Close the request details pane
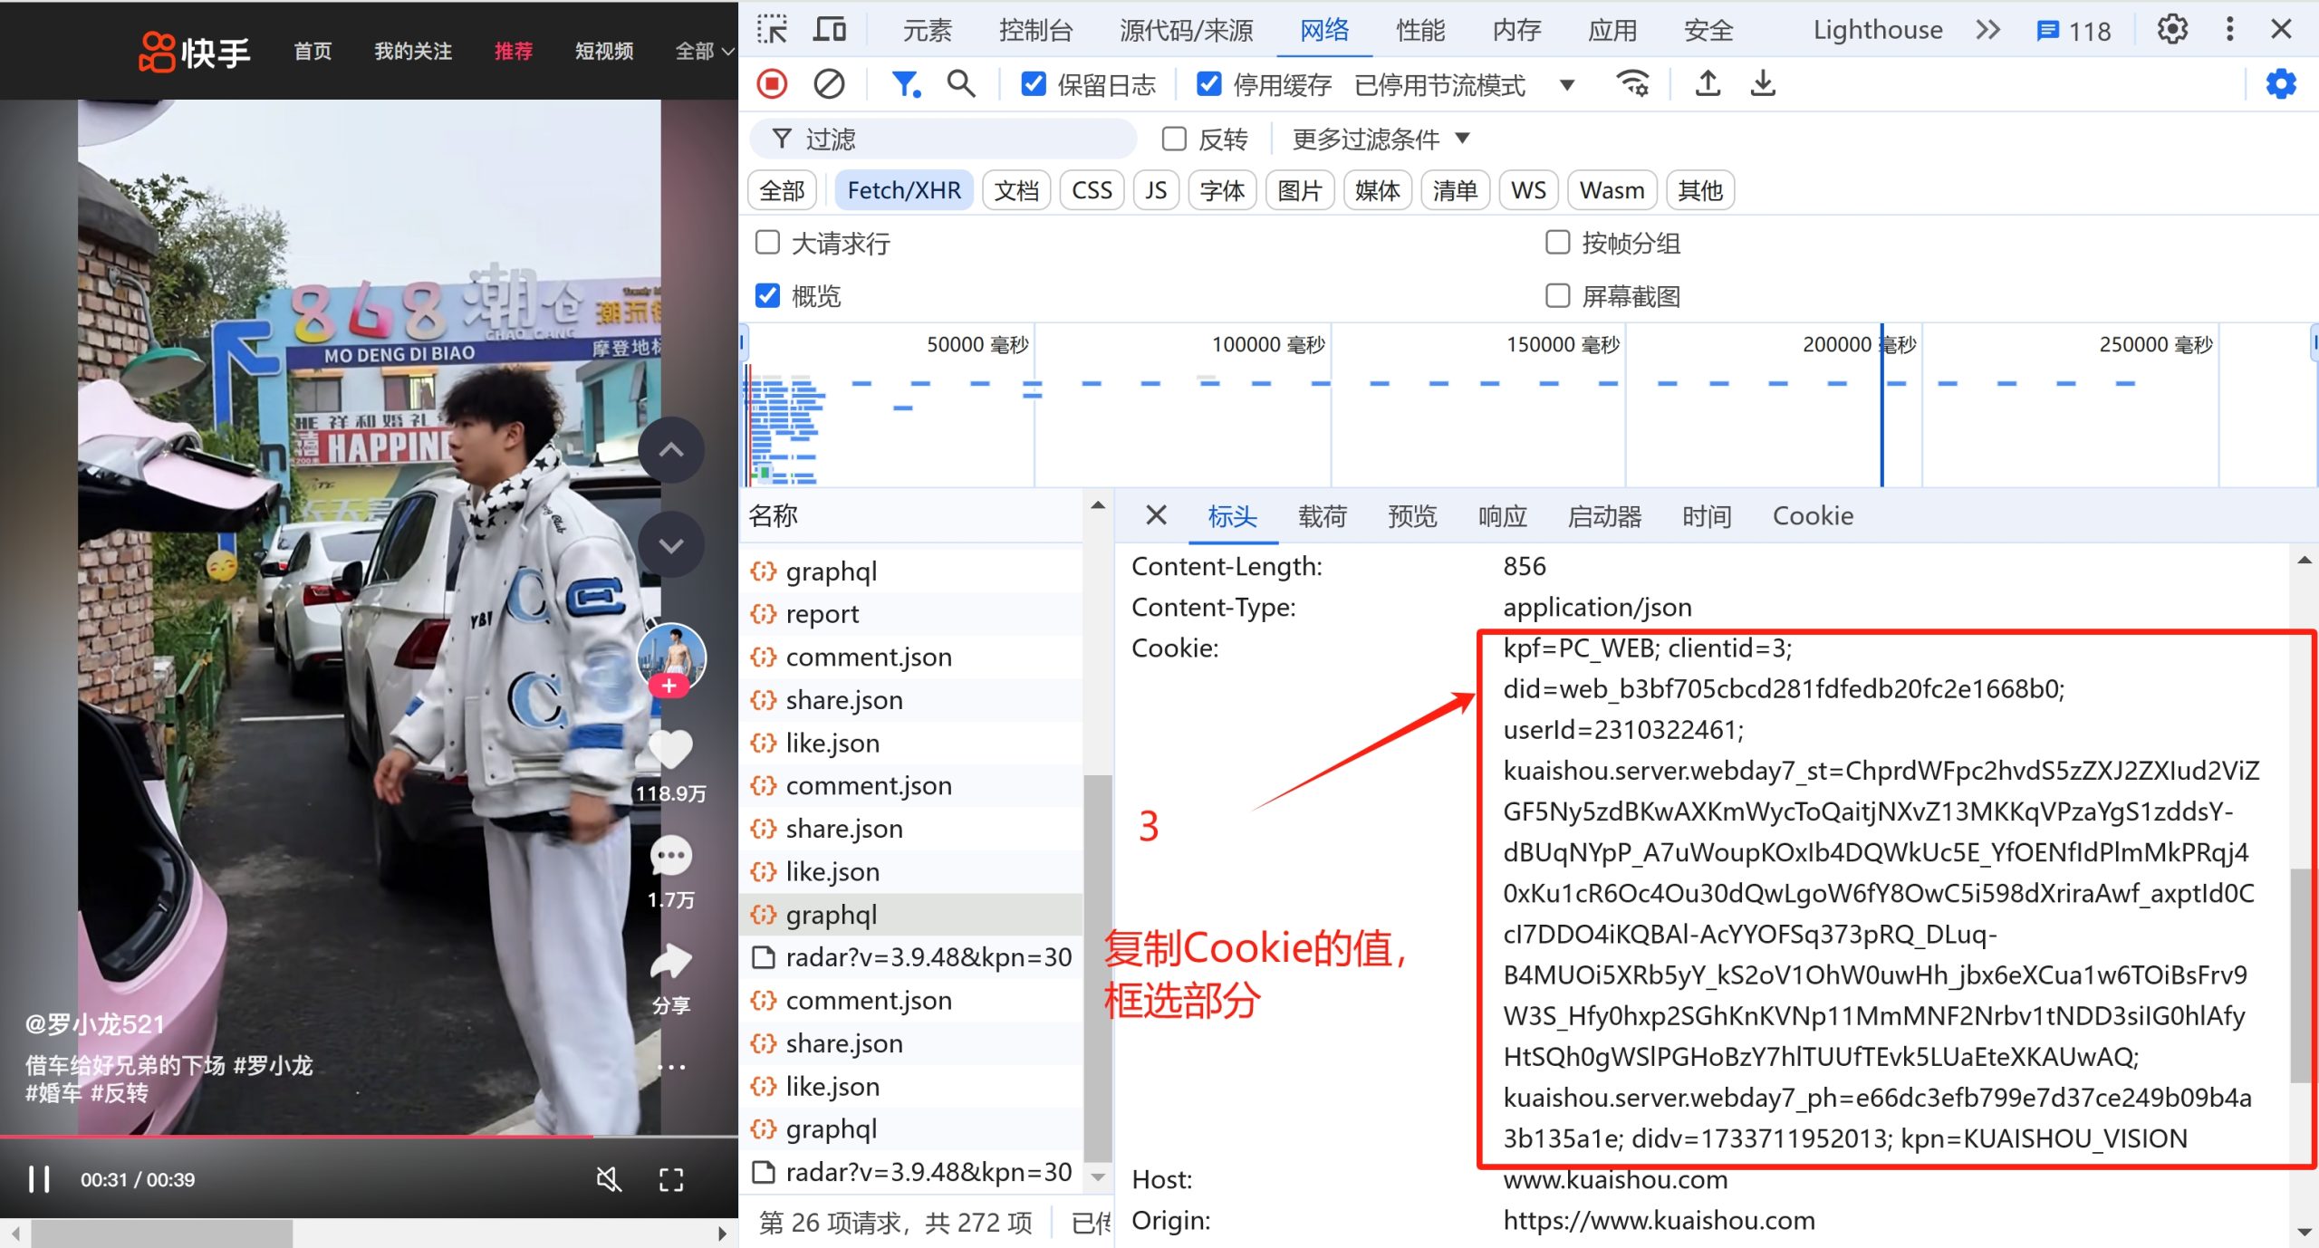 [x=1156, y=515]
